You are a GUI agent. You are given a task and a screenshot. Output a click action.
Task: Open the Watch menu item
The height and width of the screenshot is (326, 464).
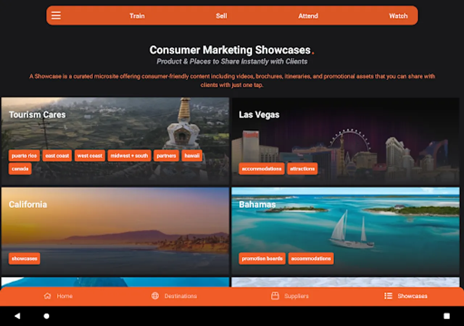click(x=398, y=16)
